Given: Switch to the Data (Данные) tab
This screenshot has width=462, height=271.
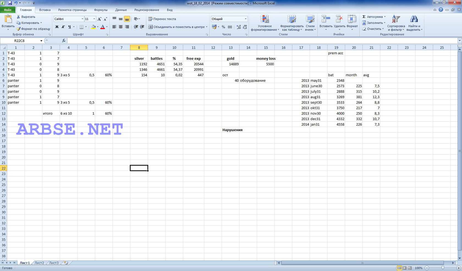Looking at the screenshot, I should coord(121,10).
